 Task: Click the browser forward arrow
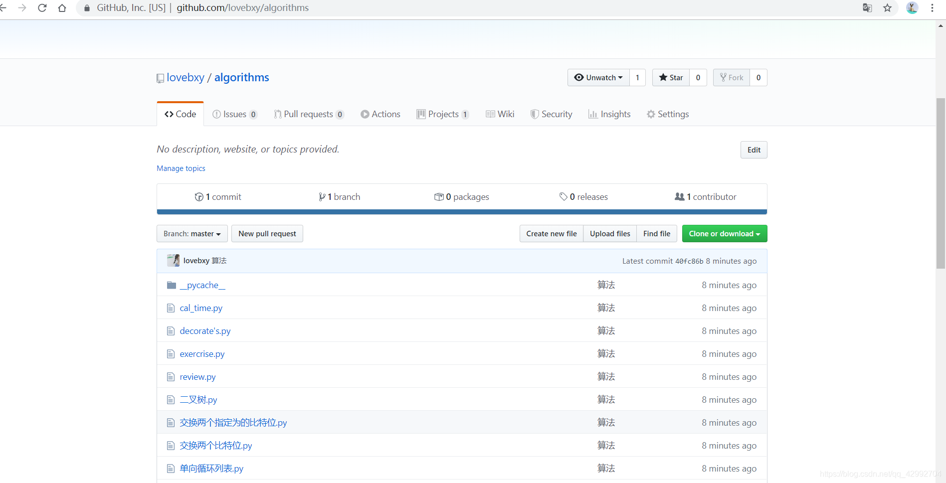pyautogui.click(x=22, y=8)
